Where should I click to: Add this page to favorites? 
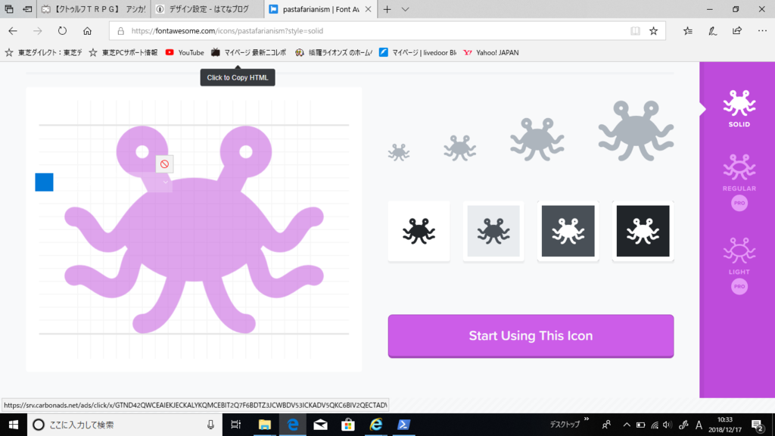653,30
